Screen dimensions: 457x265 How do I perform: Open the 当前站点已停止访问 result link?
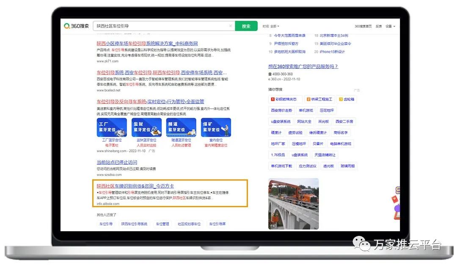tap(117, 162)
